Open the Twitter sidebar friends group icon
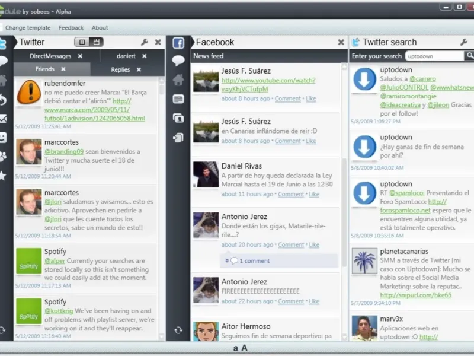This screenshot has width=474, height=356. tap(3, 157)
